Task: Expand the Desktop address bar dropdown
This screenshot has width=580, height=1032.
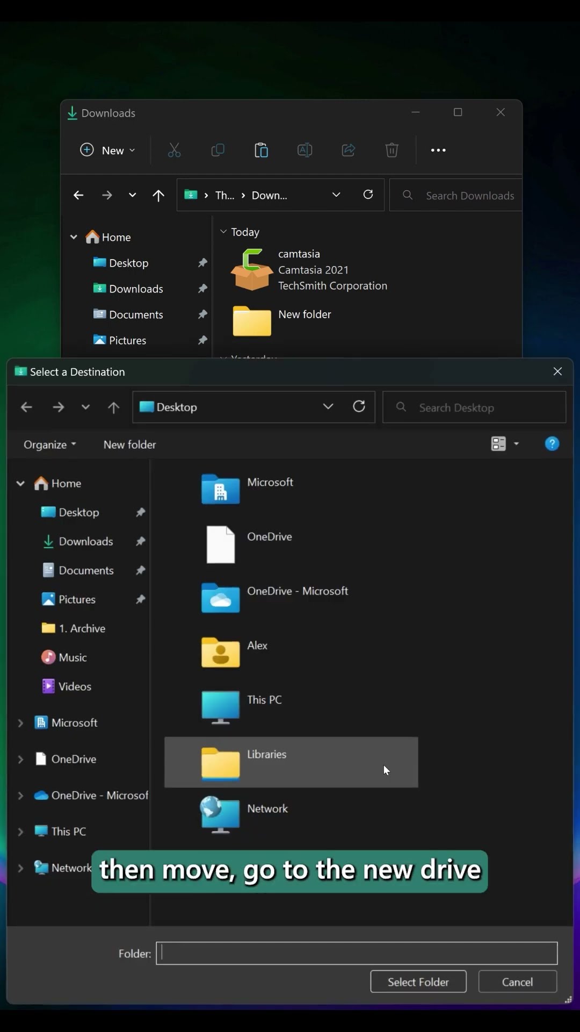Action: [x=328, y=407]
